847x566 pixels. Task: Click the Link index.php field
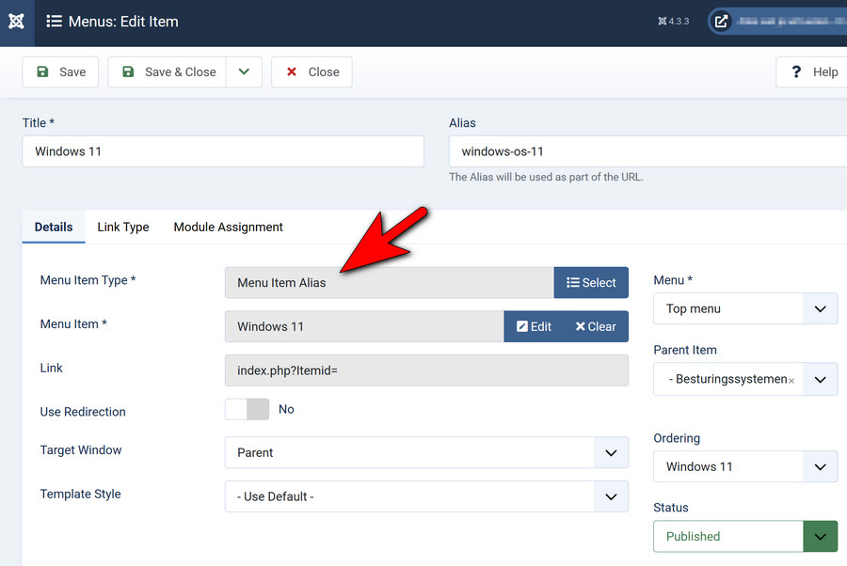pos(426,370)
